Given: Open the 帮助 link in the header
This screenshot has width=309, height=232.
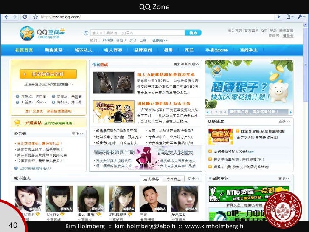Looking at the screenshot, I should pyautogui.click(x=273, y=31).
